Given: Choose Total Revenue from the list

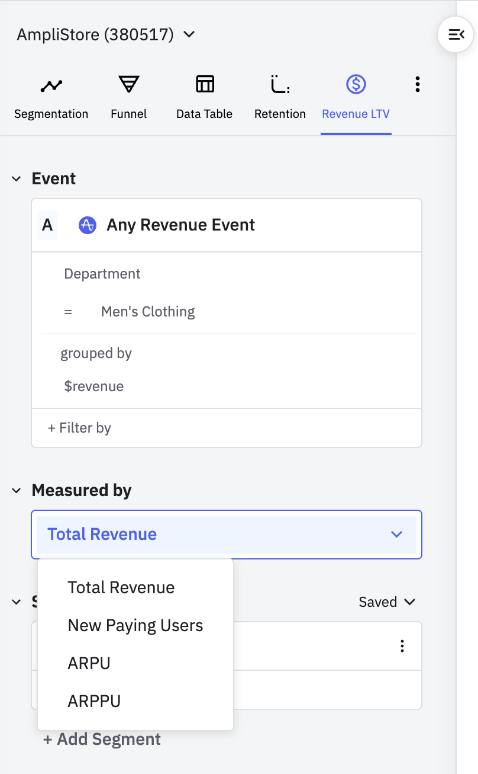Looking at the screenshot, I should coord(121,587).
